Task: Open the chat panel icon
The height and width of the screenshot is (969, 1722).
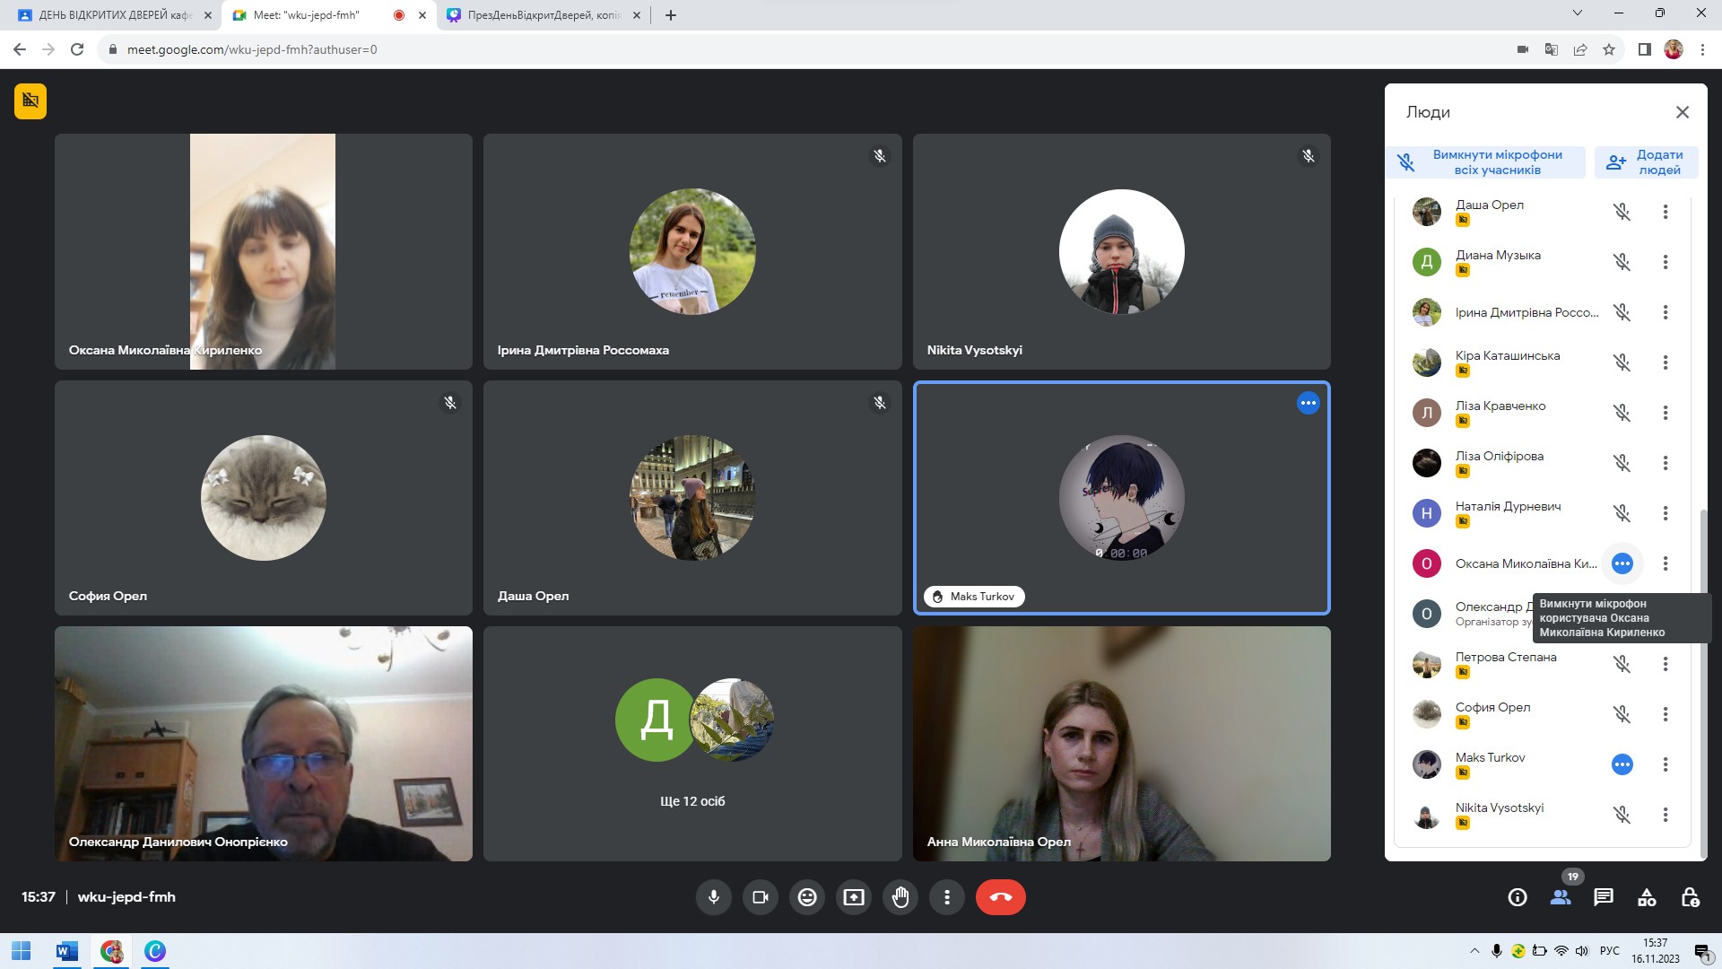Action: tap(1604, 897)
